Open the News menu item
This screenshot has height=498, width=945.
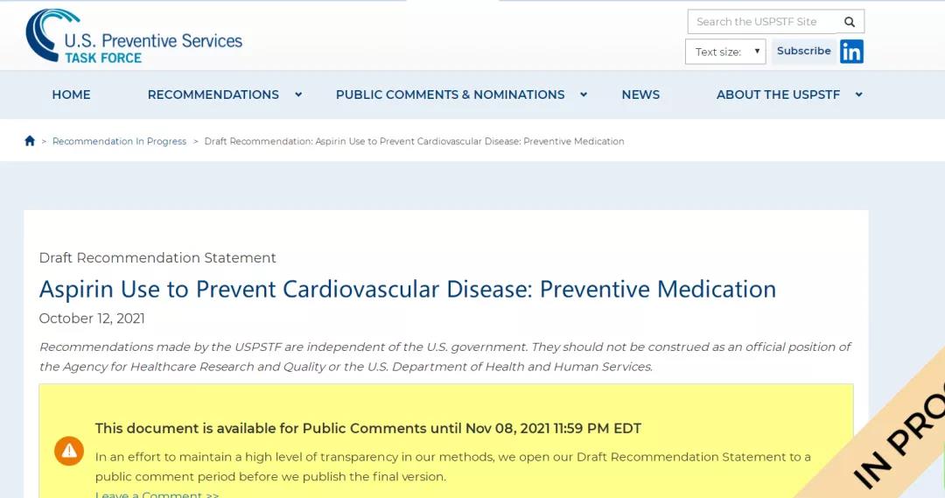pos(640,95)
